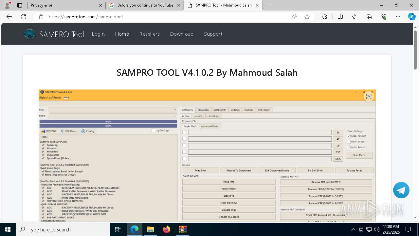419x236 pixels.
Task: Open Windows Start menu
Action: click(x=8, y=229)
